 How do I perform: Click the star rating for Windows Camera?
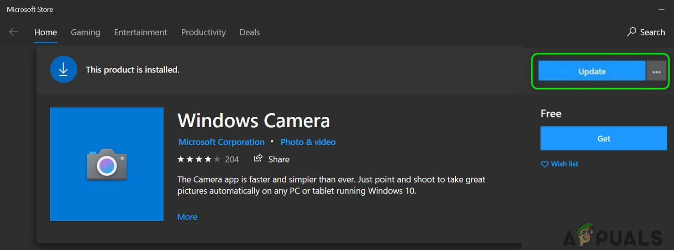pyautogui.click(x=199, y=159)
